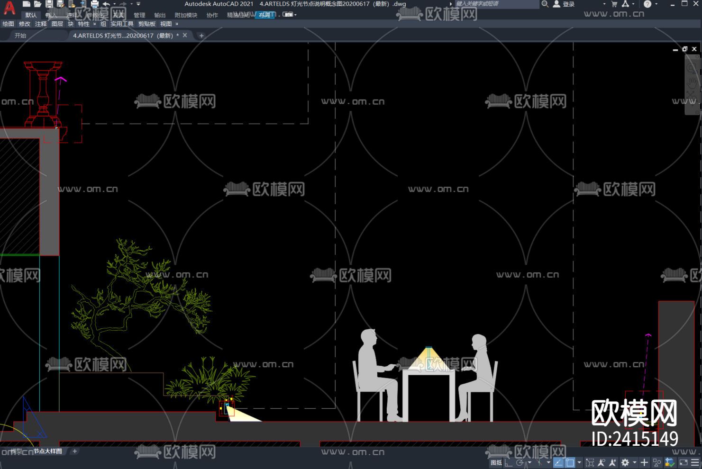The width and height of the screenshot is (702, 469).
Task: Add a new drawing tab with plus button
Action: (x=201, y=36)
